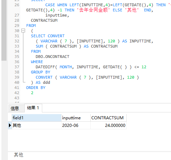The width and height of the screenshot is (171, 160).
Task: Click the 'AS ddd' alias text
Action: click(43, 82)
